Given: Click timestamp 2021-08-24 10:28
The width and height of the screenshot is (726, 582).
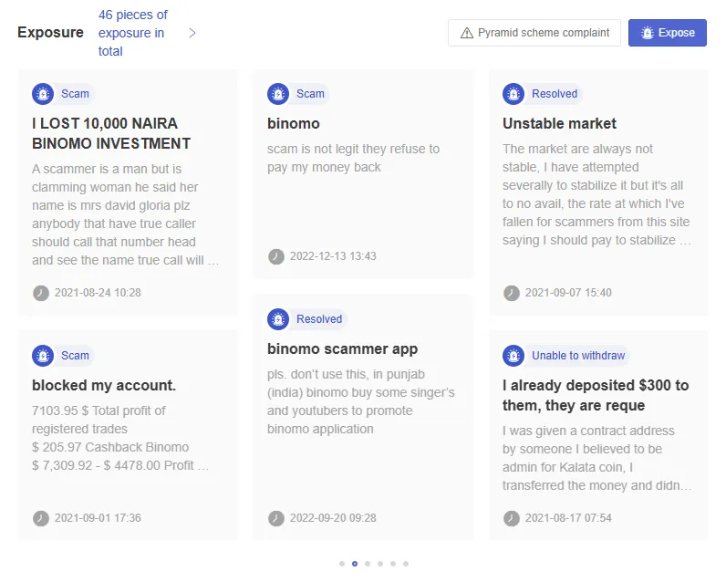Looking at the screenshot, I should (98, 293).
